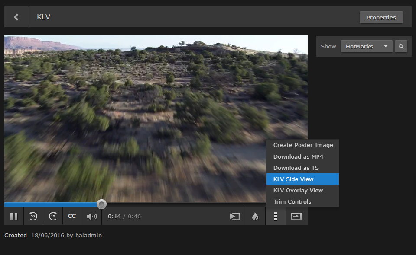Image resolution: width=416 pixels, height=255 pixels.
Task: Select the export arrow icon
Action: pos(297,216)
